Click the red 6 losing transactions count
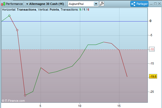This screenshot has height=108, width=162. pyautogui.click(x=88, y=10)
